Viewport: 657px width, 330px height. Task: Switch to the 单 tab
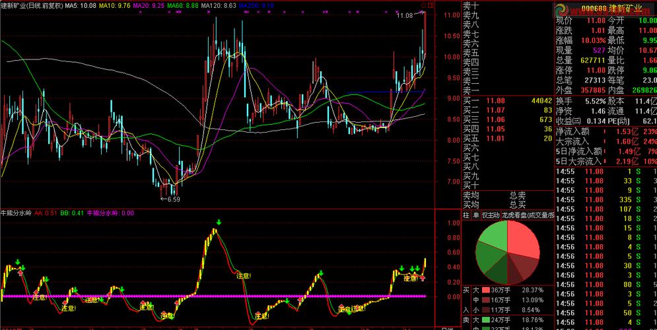[x=475, y=215]
